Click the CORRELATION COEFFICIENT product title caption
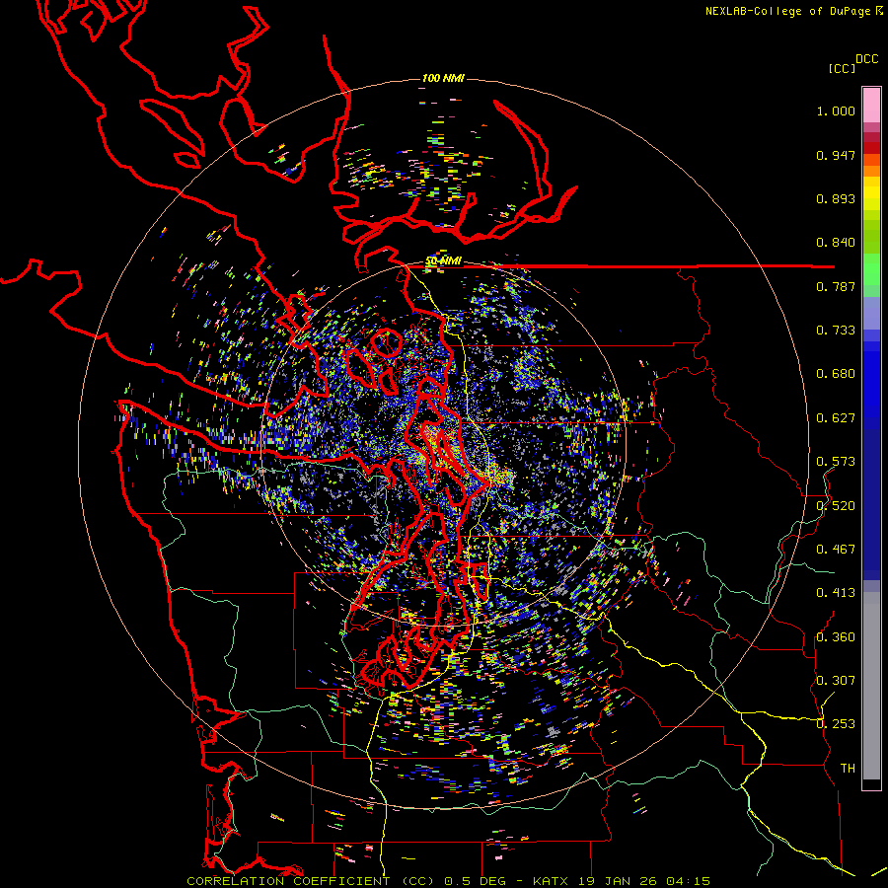888x888 pixels. pyautogui.click(x=448, y=881)
